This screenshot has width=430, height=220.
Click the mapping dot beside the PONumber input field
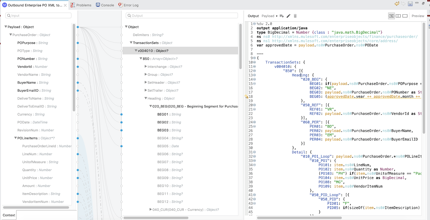click(78, 59)
